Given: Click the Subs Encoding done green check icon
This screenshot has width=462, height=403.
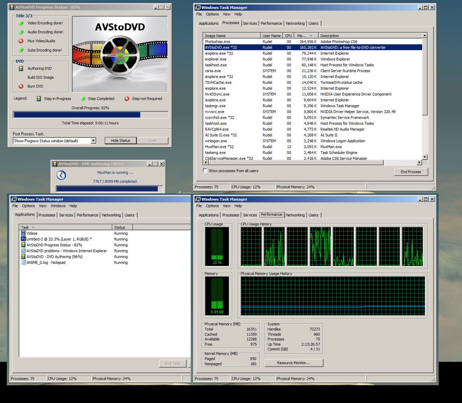Looking at the screenshot, I should [21, 50].
